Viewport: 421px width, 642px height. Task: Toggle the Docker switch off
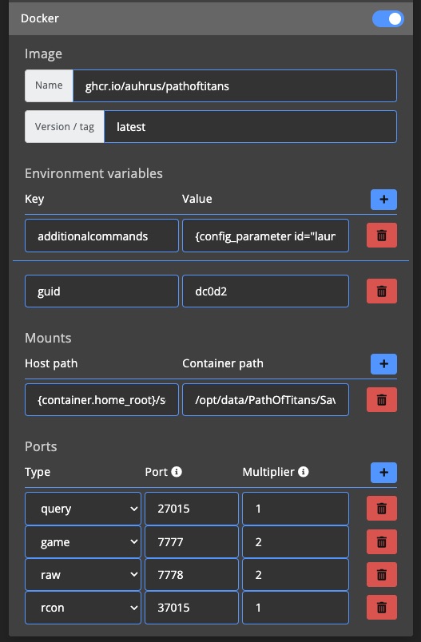point(387,19)
